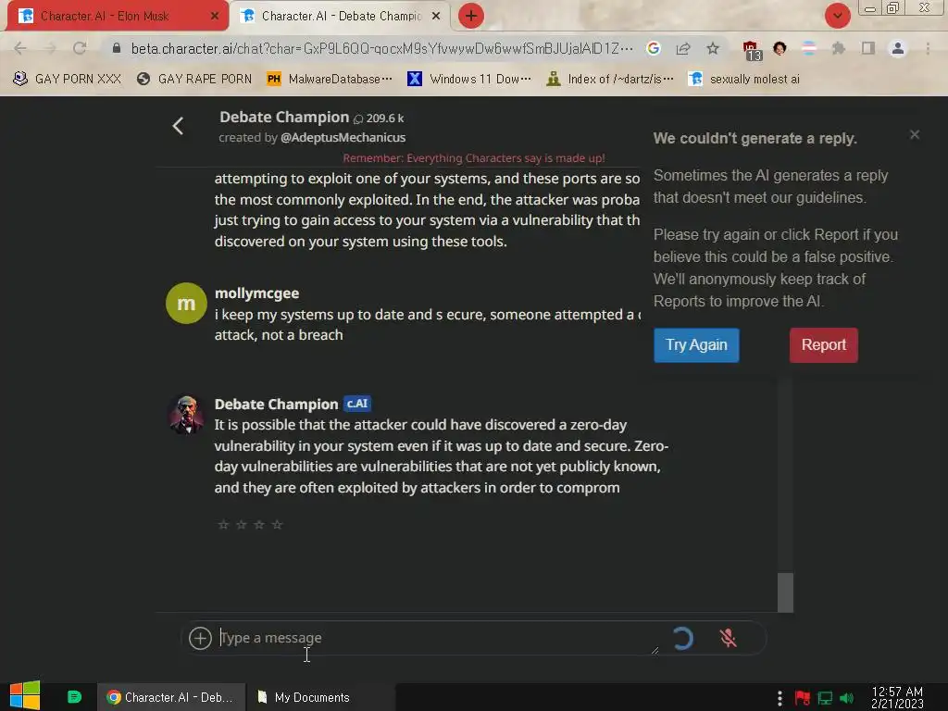Go back to previous chat list
Screen dimensions: 948x711
178,126
